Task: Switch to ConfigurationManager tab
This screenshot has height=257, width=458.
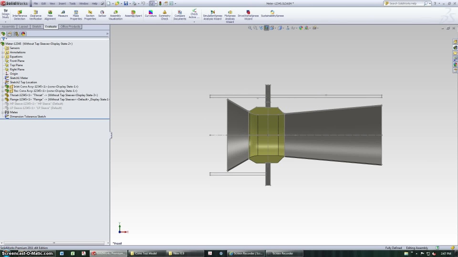Action: (16, 34)
